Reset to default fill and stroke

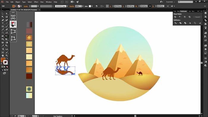[x=1, y=64]
